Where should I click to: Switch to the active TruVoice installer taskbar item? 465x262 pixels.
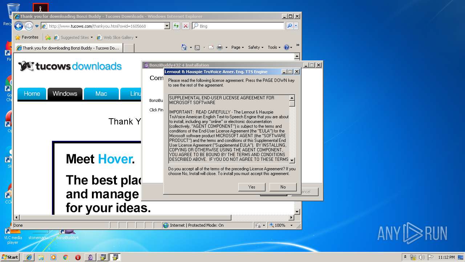pos(115,257)
